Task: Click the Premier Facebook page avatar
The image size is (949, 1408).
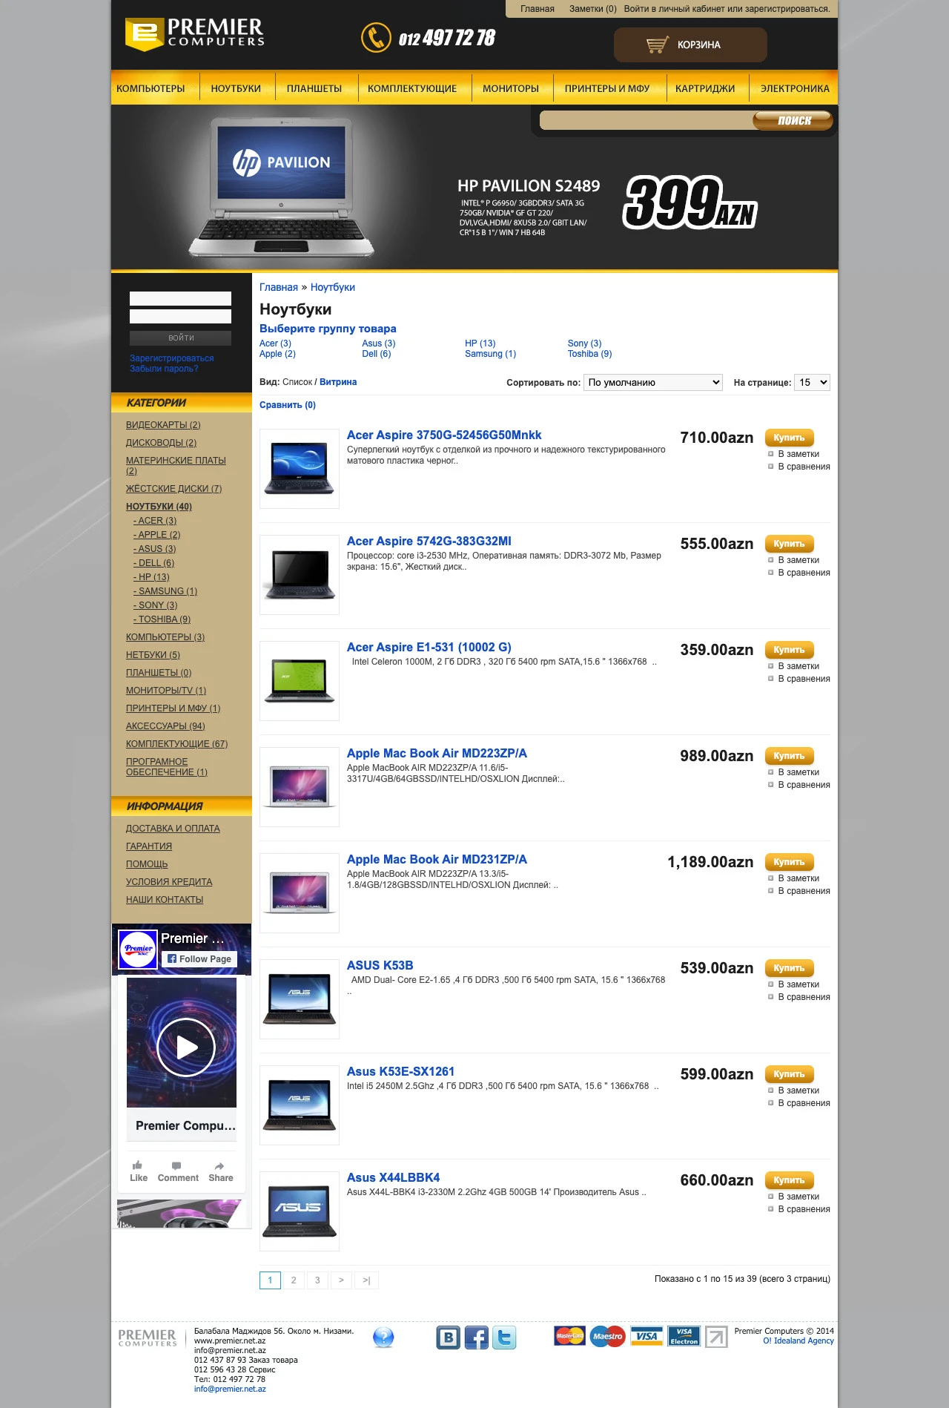Action: coord(138,949)
